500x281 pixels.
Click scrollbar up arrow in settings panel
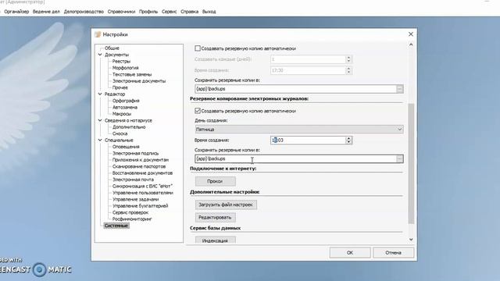[411, 44]
